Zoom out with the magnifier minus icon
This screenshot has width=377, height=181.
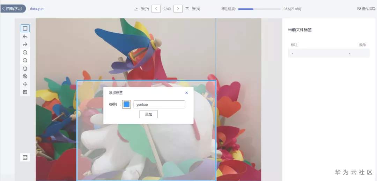coord(25,60)
